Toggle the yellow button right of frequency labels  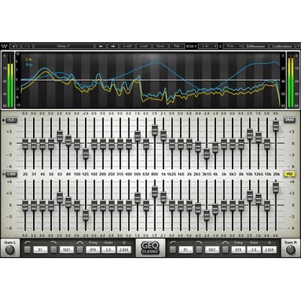290,174
